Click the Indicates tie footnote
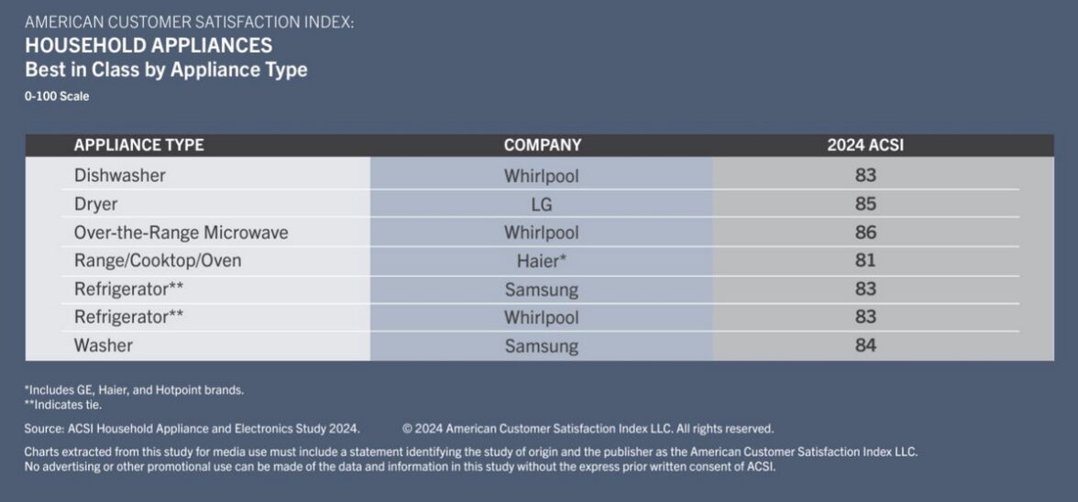The image size is (1078, 502). click(x=63, y=404)
